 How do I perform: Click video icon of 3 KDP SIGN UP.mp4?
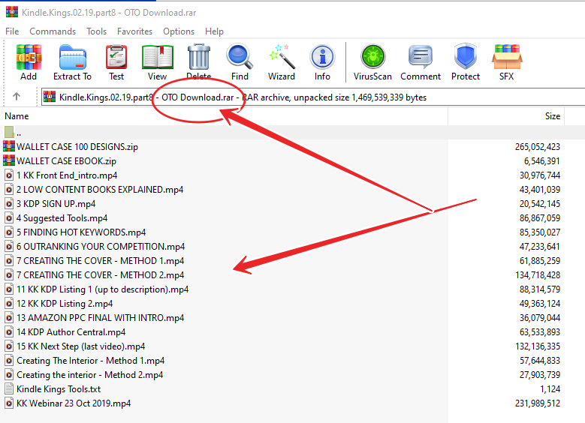(9, 203)
